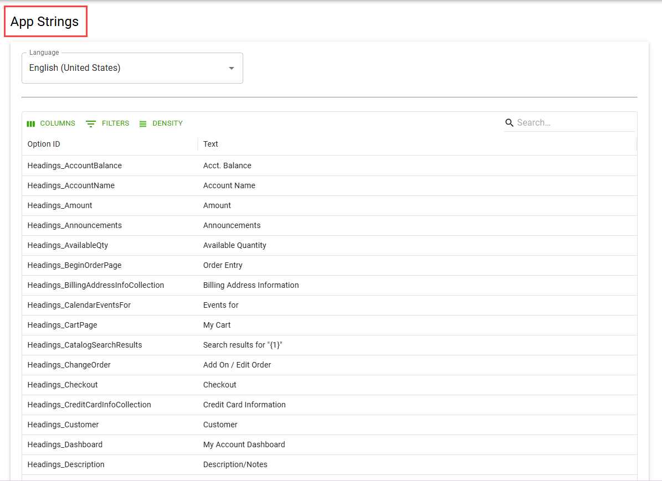The height and width of the screenshot is (481, 662).
Task: Select the Headings_Announcements option row
Action: click(x=75, y=225)
